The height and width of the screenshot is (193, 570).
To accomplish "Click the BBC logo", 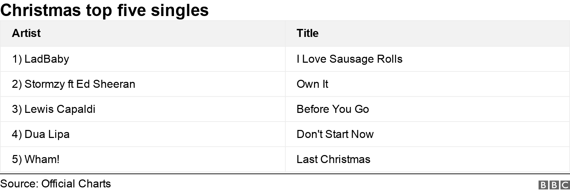I will tap(554, 185).
